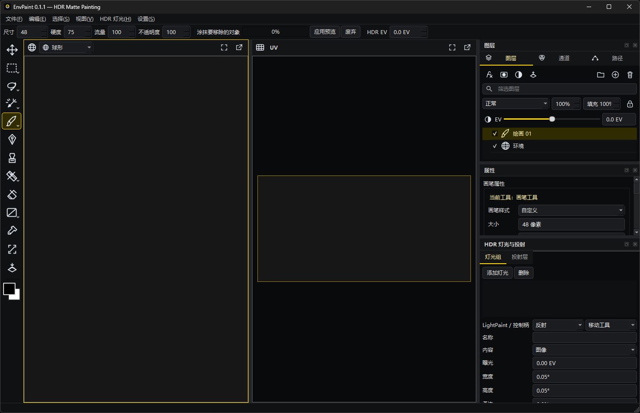The height and width of the screenshot is (413, 640).
Task: Click the 删除 button in lights panel
Action: (524, 273)
